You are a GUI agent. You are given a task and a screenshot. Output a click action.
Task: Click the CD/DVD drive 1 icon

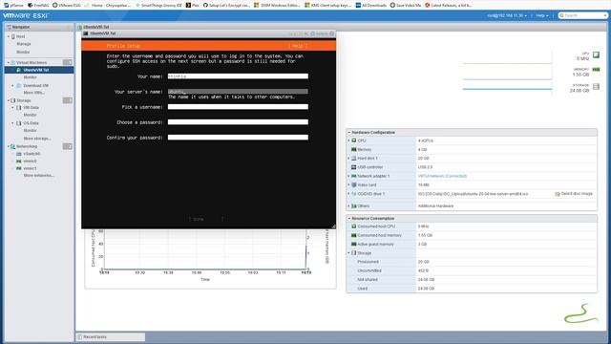click(x=354, y=194)
